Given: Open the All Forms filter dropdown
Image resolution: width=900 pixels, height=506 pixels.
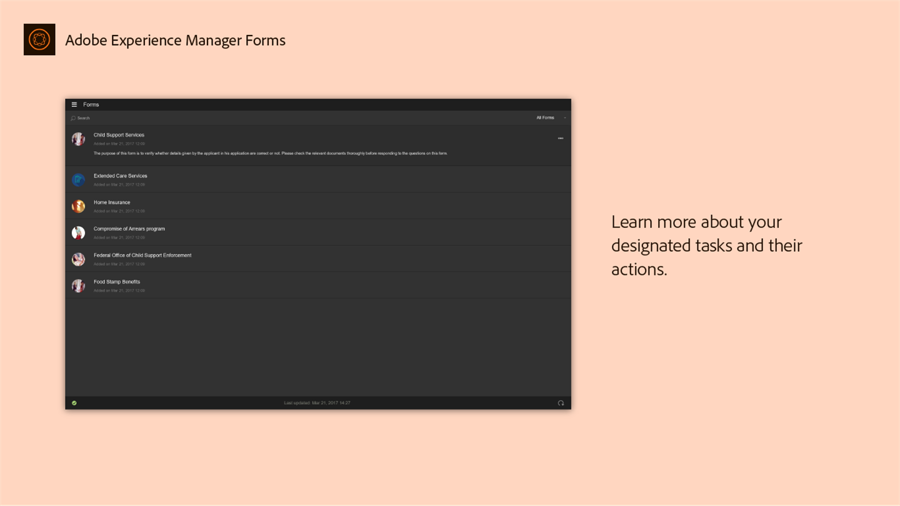Looking at the screenshot, I should [551, 117].
